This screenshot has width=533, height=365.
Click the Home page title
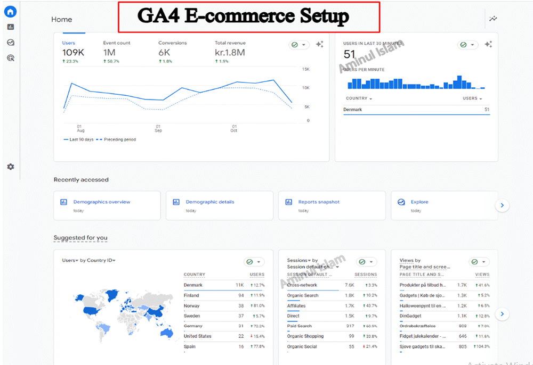pyautogui.click(x=61, y=19)
